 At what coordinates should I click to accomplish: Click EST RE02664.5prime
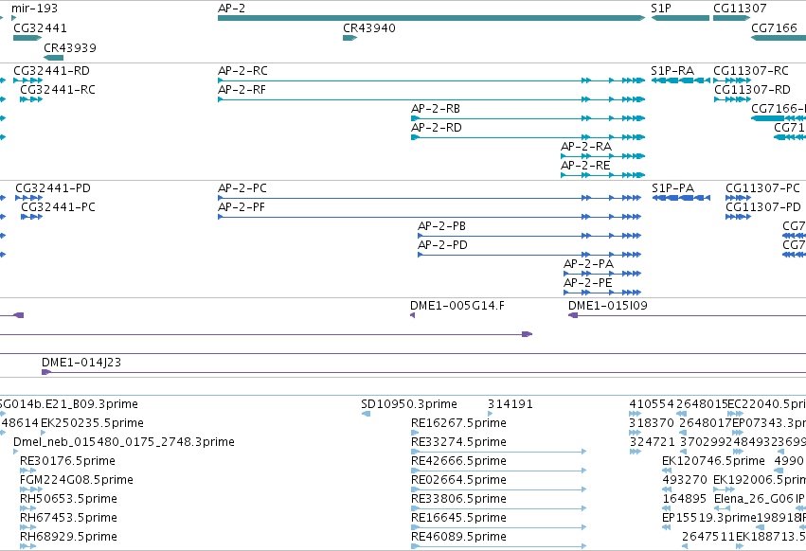pos(498,489)
